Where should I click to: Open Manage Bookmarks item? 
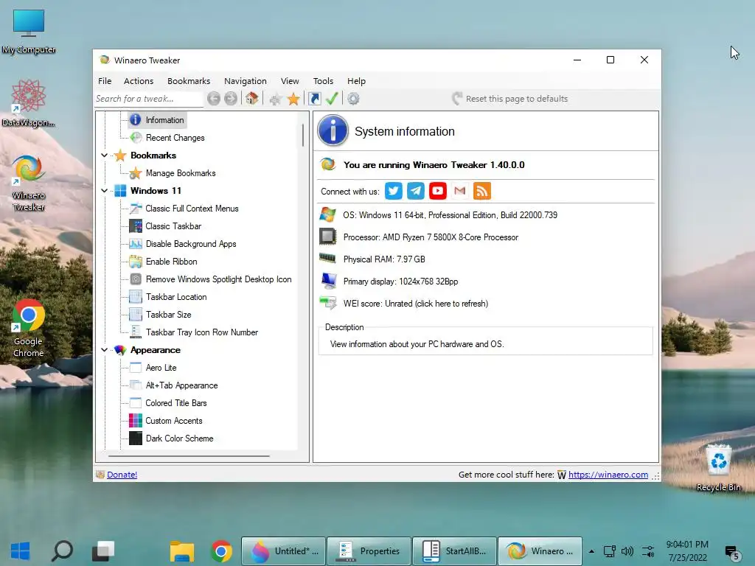tap(181, 173)
